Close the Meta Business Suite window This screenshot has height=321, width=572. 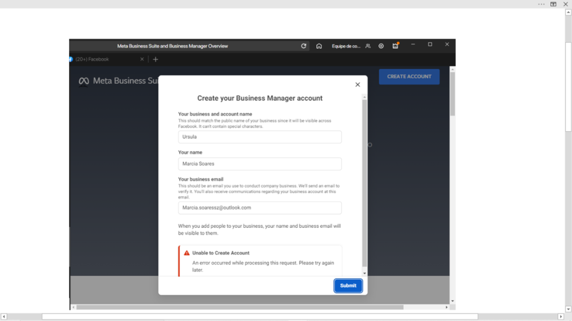(447, 45)
